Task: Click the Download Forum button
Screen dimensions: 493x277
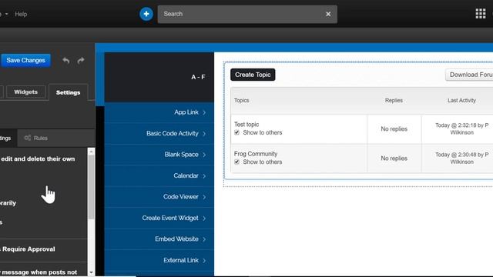Action: 469,75
